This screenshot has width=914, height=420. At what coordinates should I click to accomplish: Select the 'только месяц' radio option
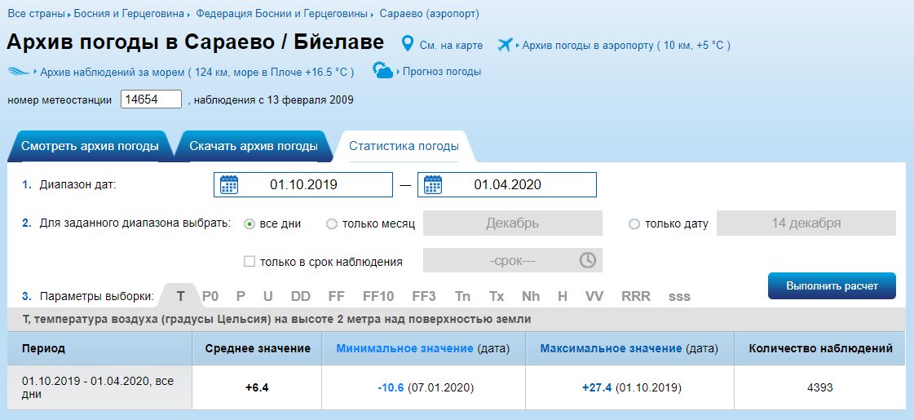coord(332,224)
